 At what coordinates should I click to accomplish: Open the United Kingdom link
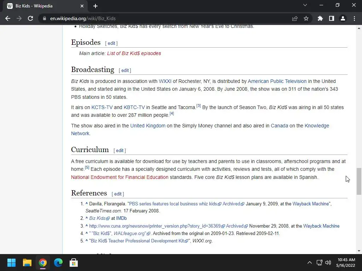click(x=148, y=126)
